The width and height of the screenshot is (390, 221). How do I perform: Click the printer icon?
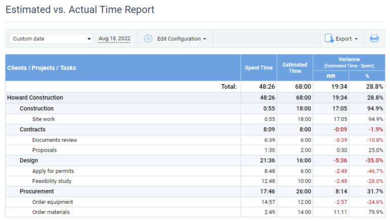(x=374, y=39)
